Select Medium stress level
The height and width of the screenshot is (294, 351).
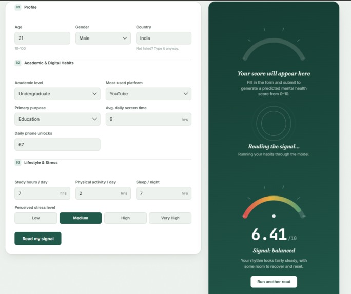[x=81, y=218]
